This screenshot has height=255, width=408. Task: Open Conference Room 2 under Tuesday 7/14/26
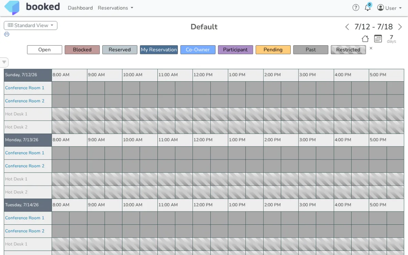[25, 231]
